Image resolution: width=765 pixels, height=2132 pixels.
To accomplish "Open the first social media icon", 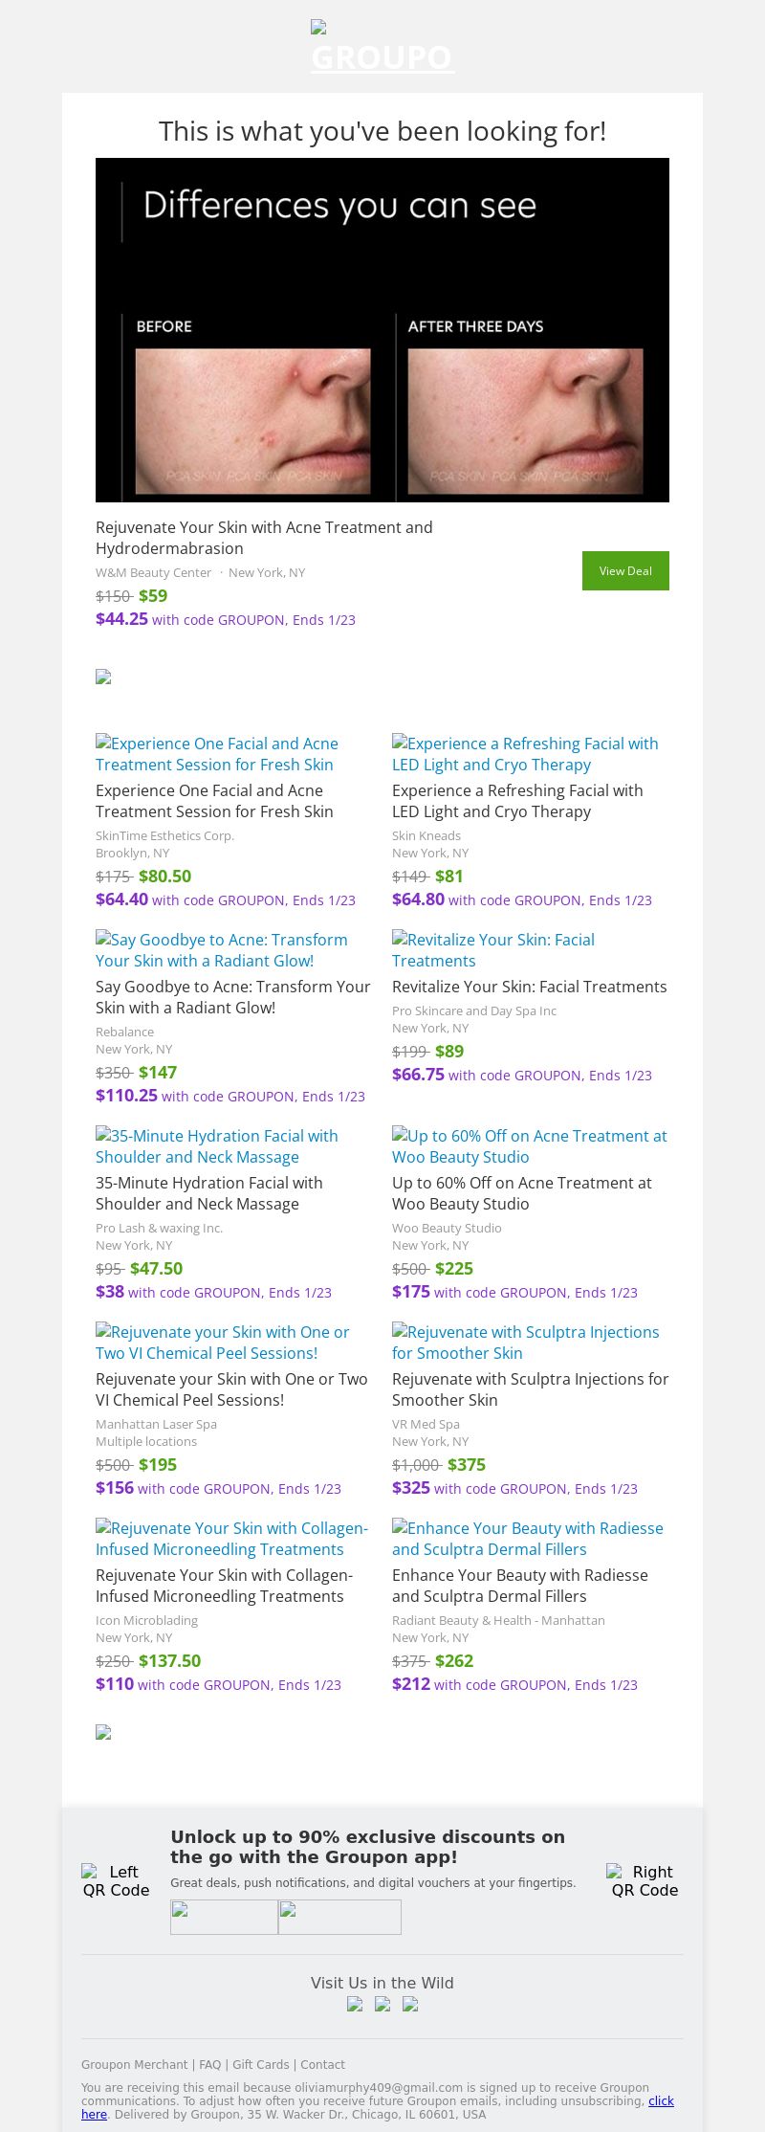I will coord(355,2005).
